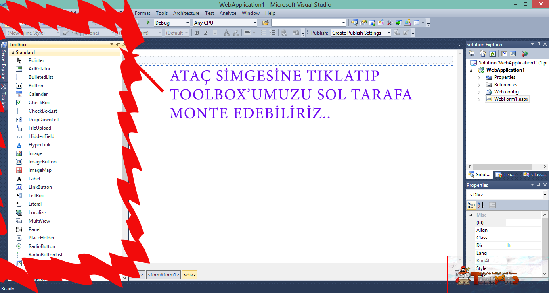Switch to the Team Explorer tab

coord(505,175)
